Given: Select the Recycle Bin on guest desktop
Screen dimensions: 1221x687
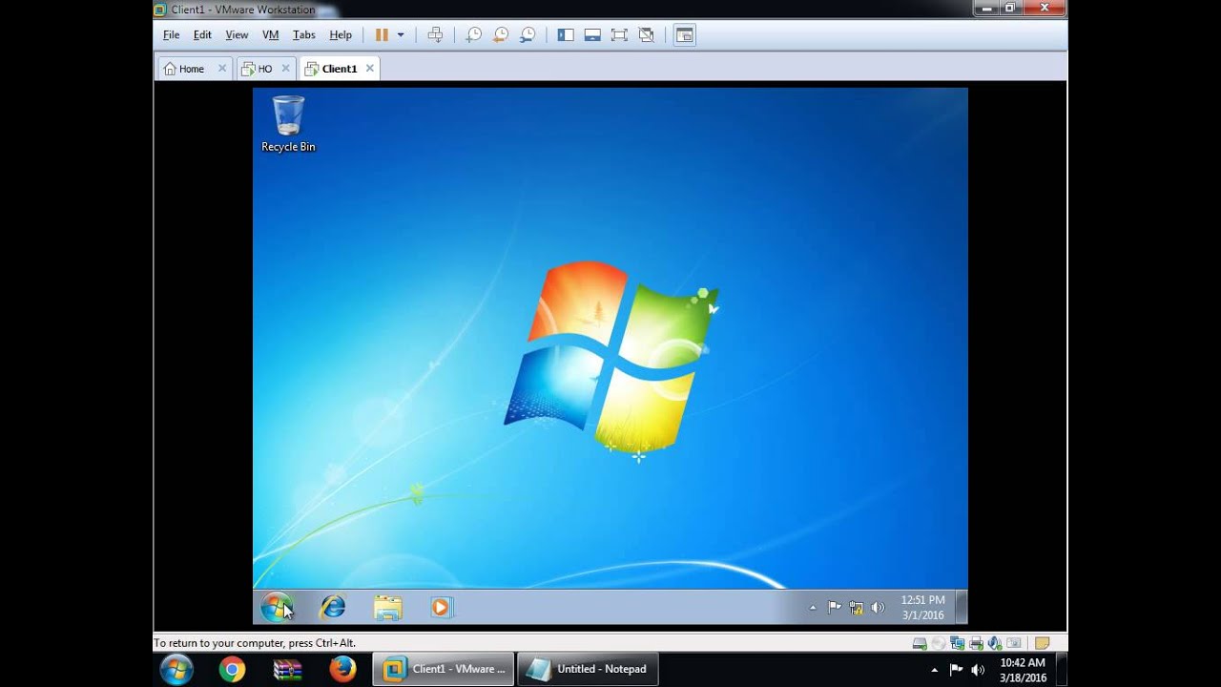Looking at the screenshot, I should point(288,124).
